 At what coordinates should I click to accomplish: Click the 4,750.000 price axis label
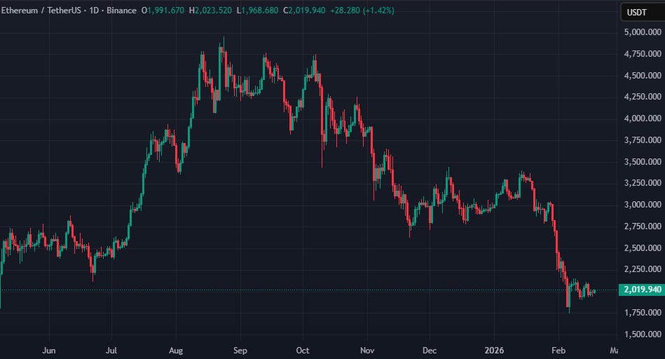tap(643, 54)
